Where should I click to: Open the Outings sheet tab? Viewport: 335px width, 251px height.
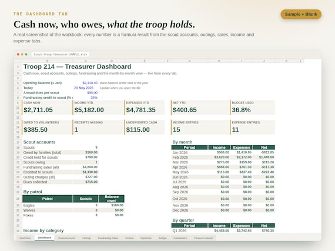tap(87, 238)
